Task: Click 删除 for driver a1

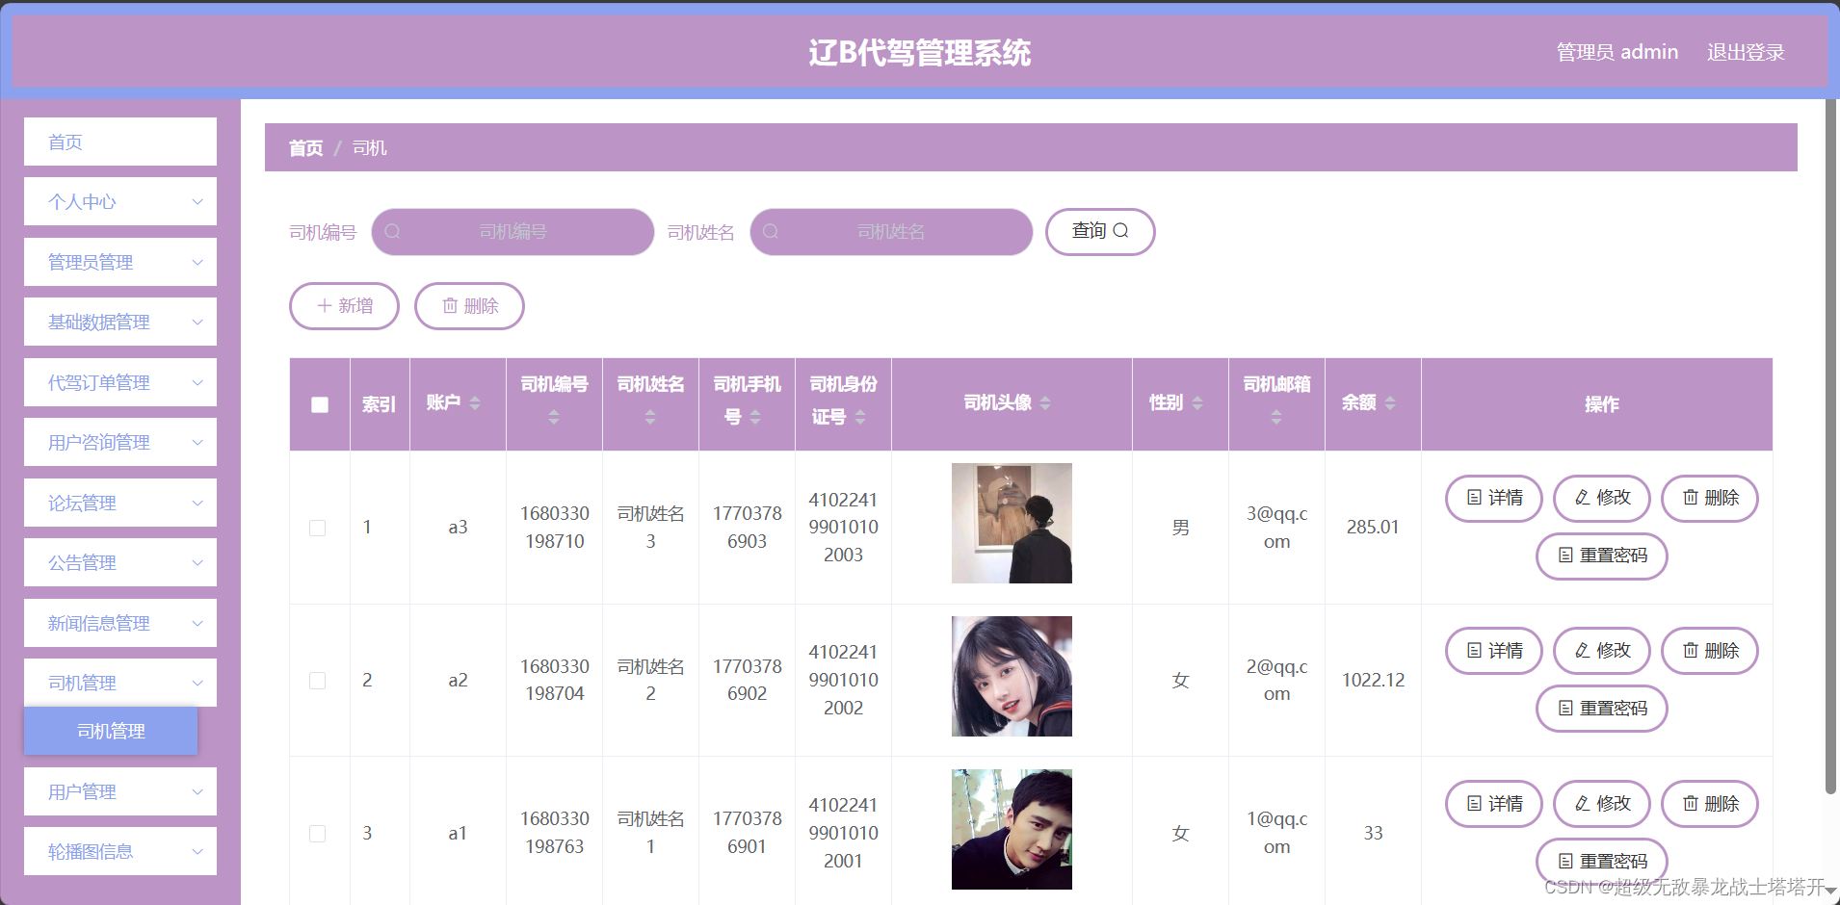Action: pos(1710,804)
